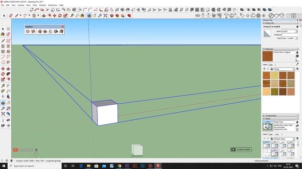Select the Line tool in left toolbar
The image size is (302, 169).
[3, 41]
